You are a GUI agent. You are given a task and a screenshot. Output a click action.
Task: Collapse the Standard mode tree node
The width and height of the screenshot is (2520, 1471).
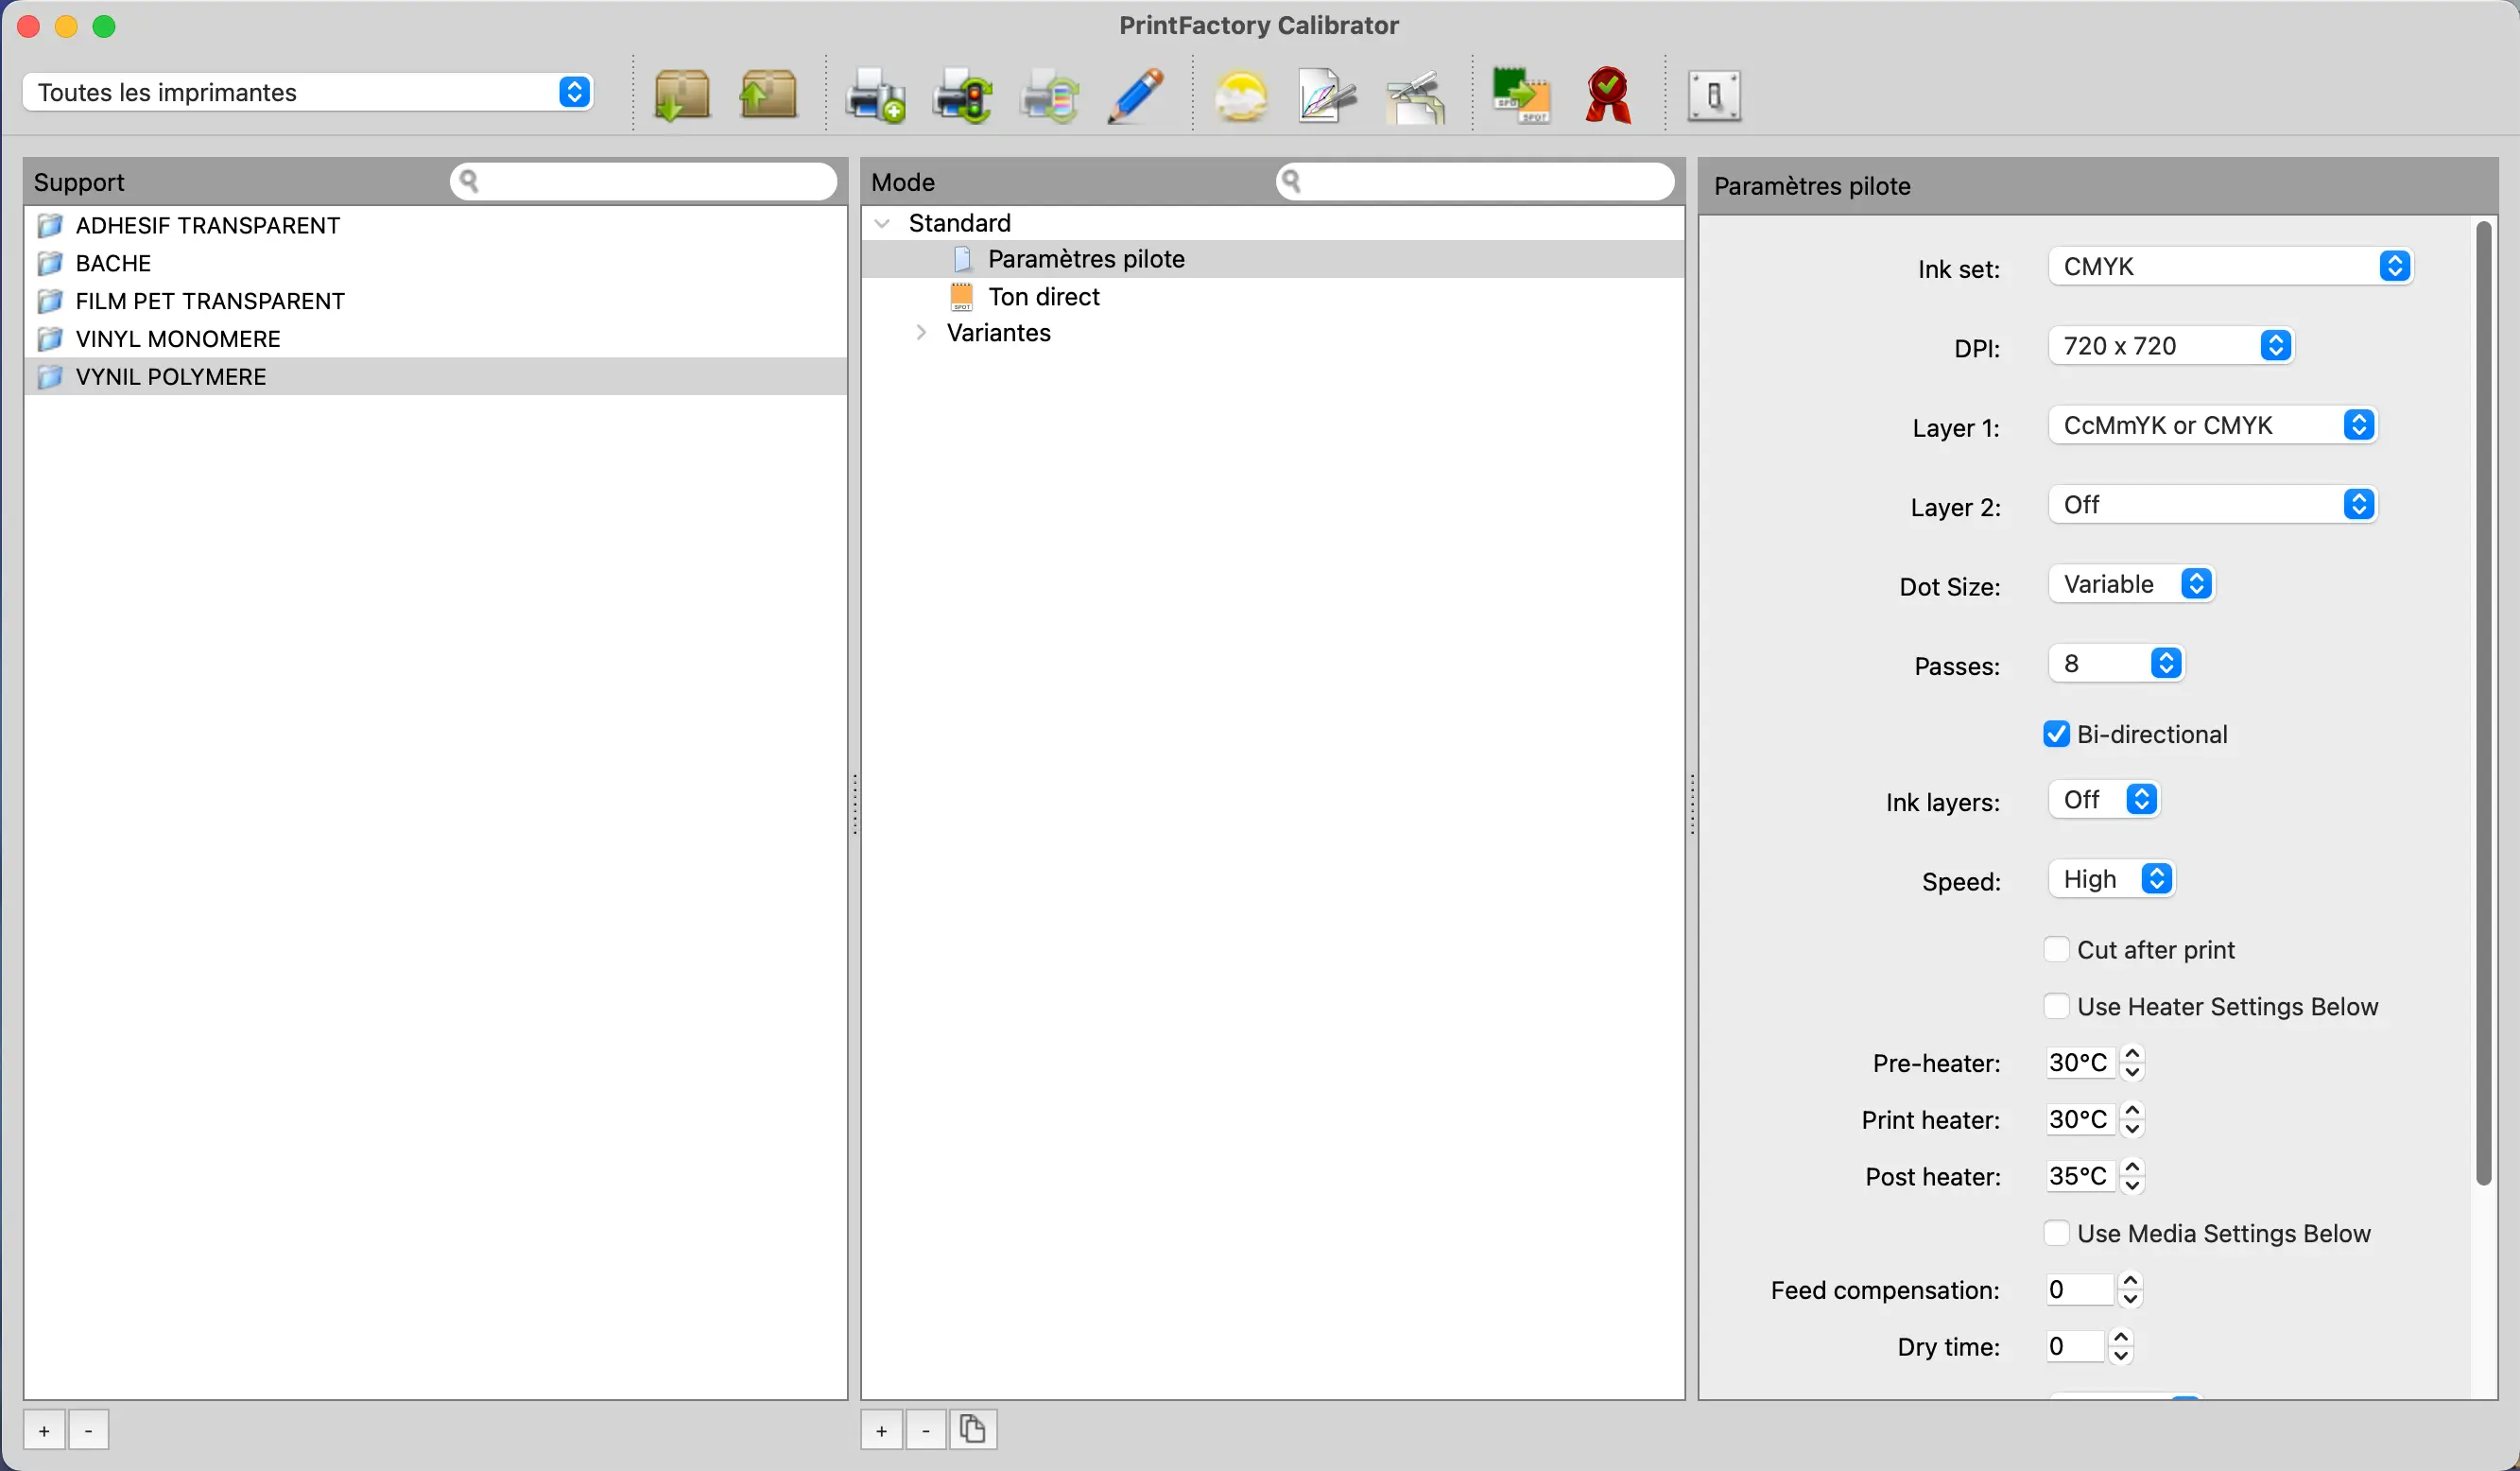pos(882,223)
